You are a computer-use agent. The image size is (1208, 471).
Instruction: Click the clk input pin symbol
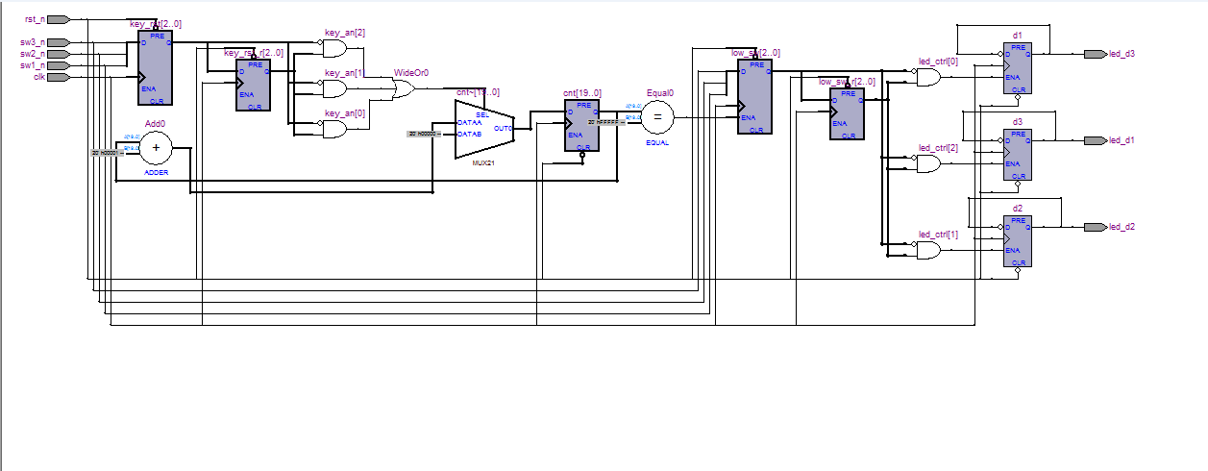tap(58, 77)
